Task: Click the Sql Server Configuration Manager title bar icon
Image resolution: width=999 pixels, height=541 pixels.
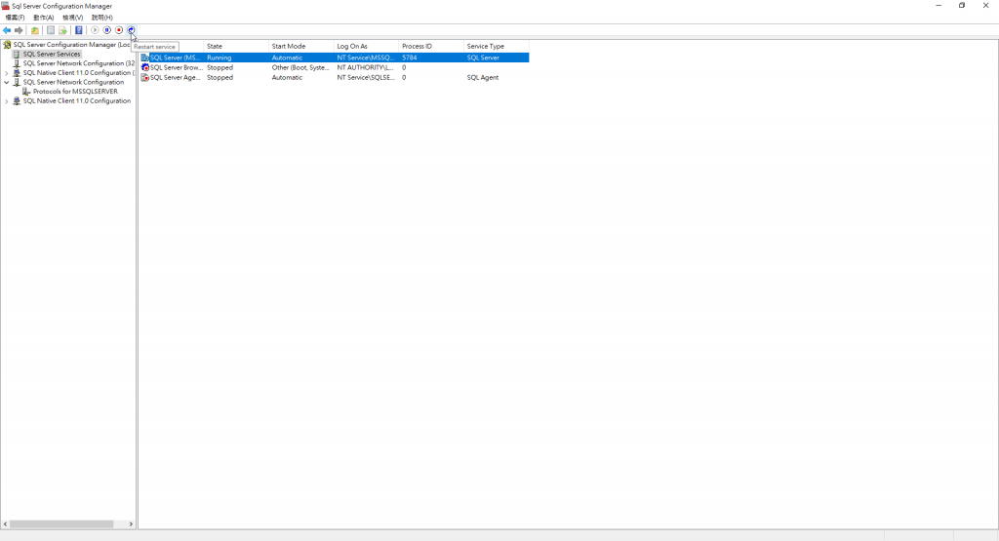Action: (6, 6)
